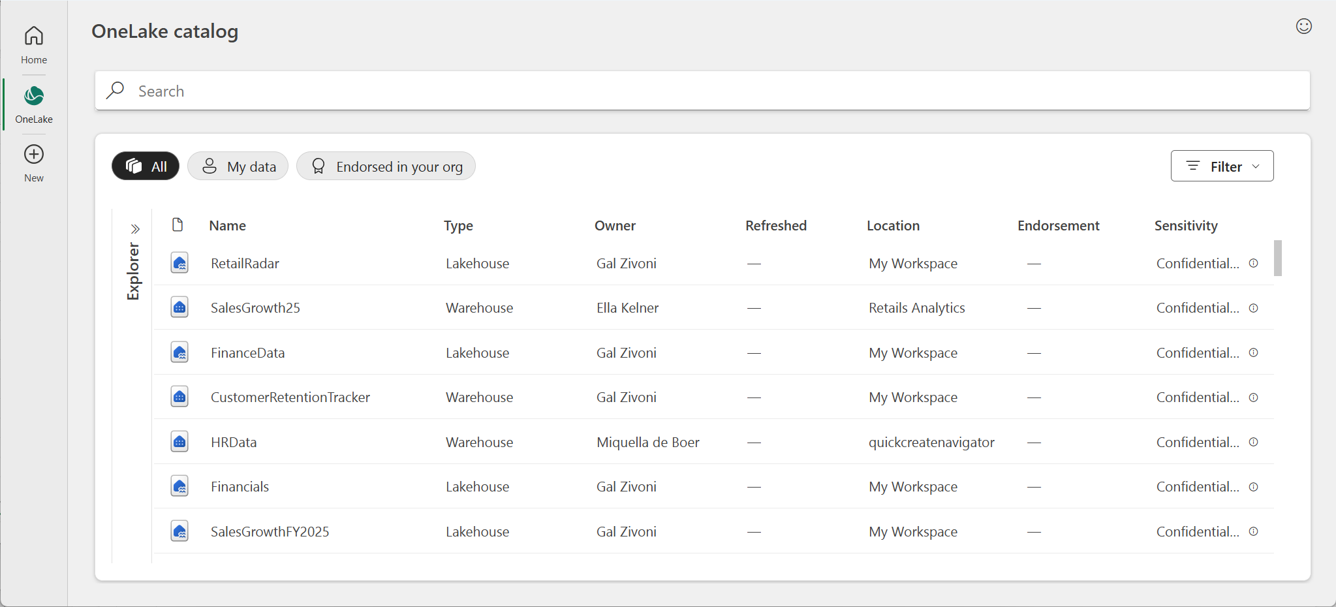The image size is (1336, 607).
Task: Open the CustomerRetentionTracker item
Action: click(290, 397)
